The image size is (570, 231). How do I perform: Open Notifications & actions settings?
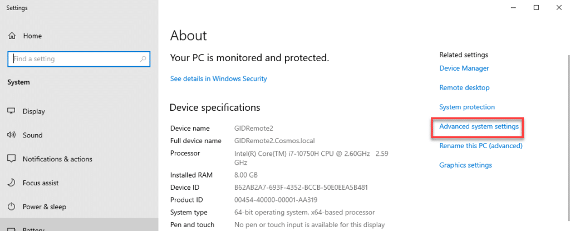coord(57,159)
